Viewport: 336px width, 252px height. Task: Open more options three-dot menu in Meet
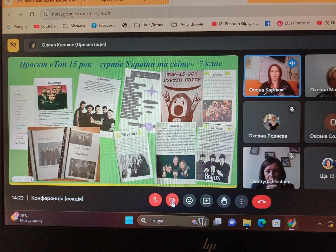pos(241,202)
